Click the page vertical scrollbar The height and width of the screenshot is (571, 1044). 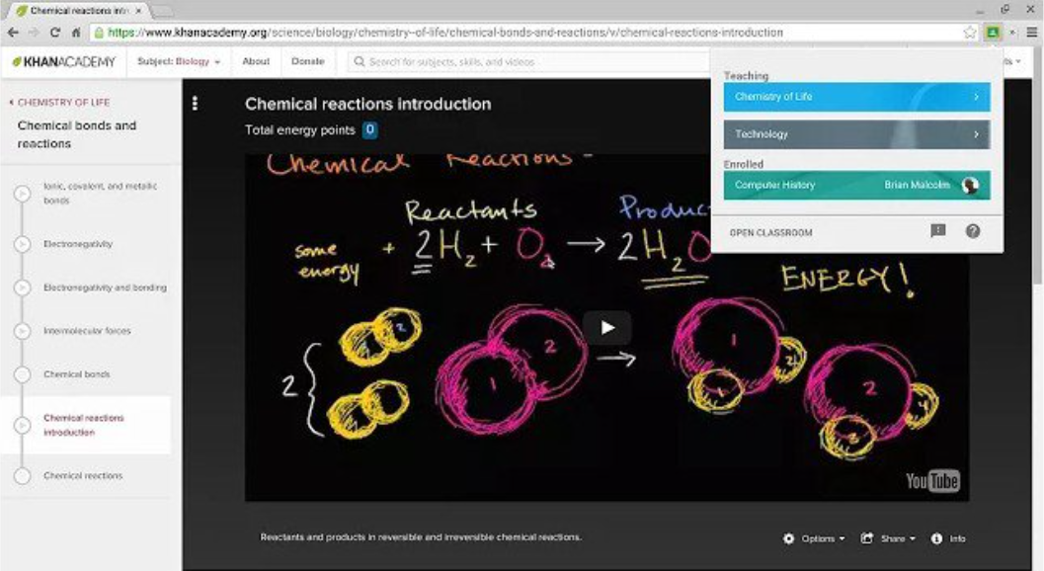(1037, 167)
